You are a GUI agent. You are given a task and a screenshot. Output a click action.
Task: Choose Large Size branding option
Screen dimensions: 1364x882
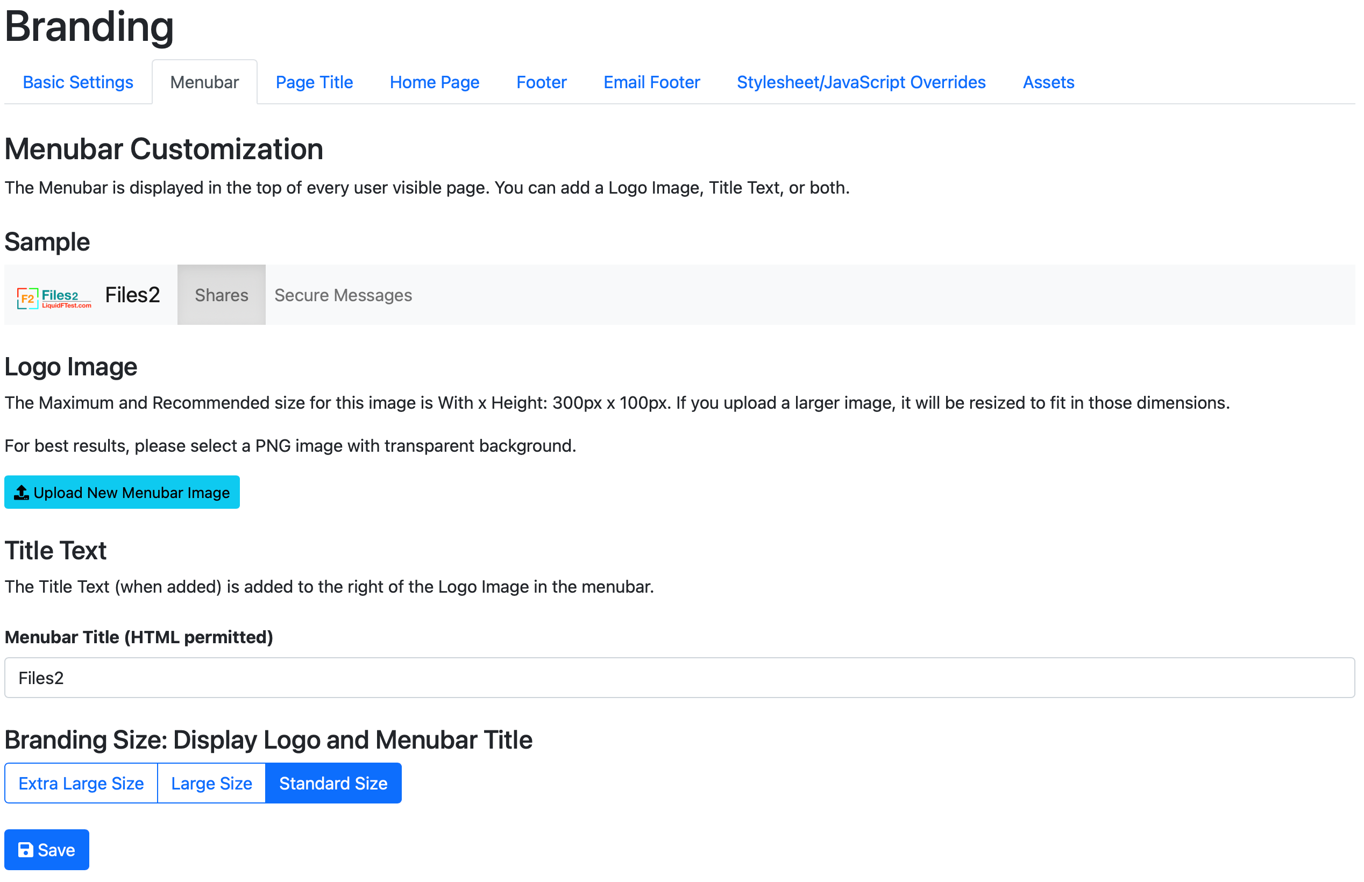[211, 783]
